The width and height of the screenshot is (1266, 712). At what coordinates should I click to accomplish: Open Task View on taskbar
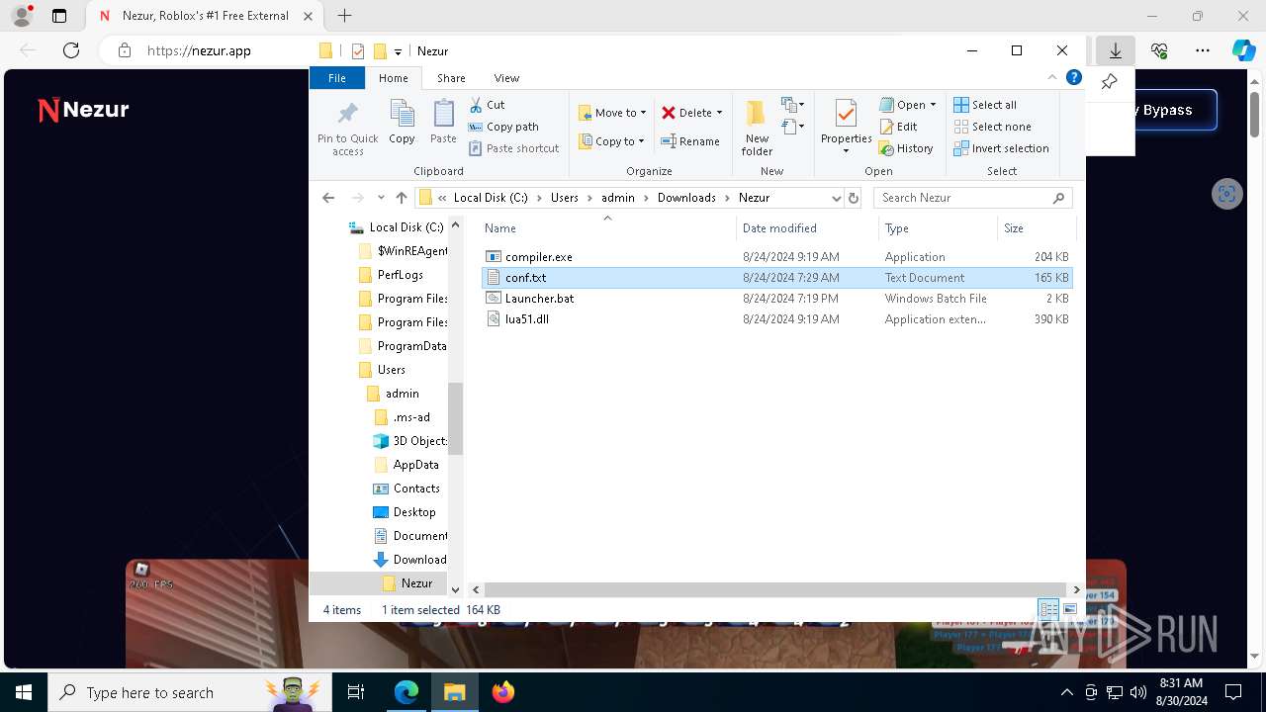pyautogui.click(x=356, y=692)
